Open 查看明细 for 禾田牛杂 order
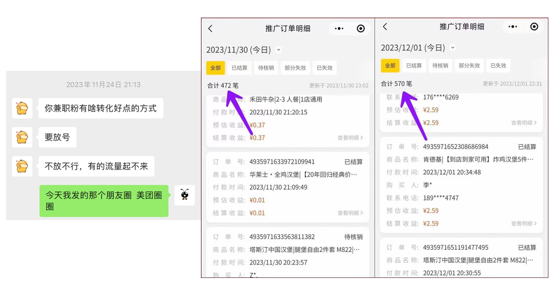 point(350,138)
